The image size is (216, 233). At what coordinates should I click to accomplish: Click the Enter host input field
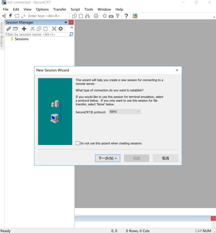[48, 16]
